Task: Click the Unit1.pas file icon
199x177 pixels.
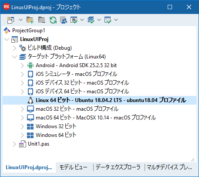Action: coord(23,144)
